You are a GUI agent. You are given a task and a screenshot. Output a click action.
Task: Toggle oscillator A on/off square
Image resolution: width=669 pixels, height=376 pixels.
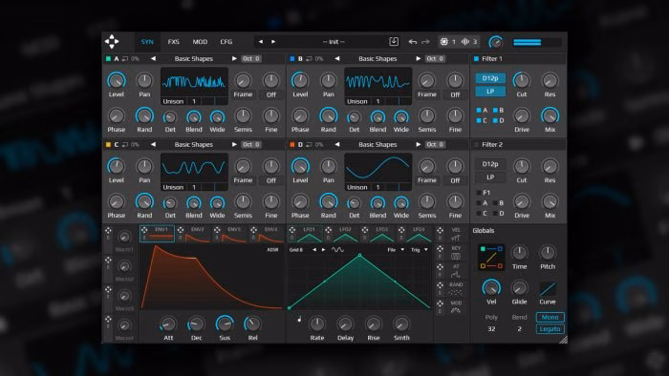click(x=108, y=59)
